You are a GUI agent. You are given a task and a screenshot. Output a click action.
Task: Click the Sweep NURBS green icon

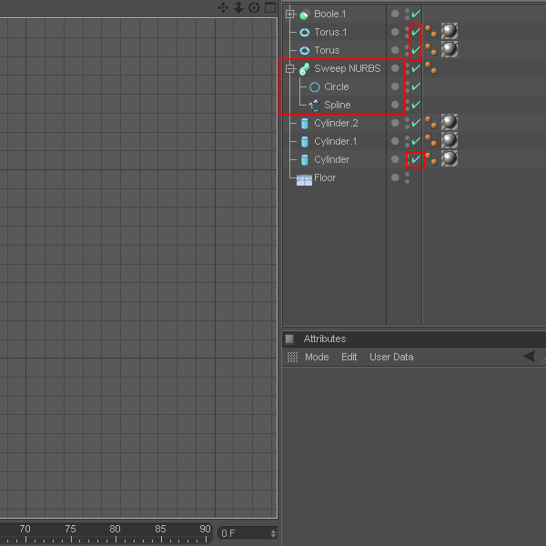[304, 69]
